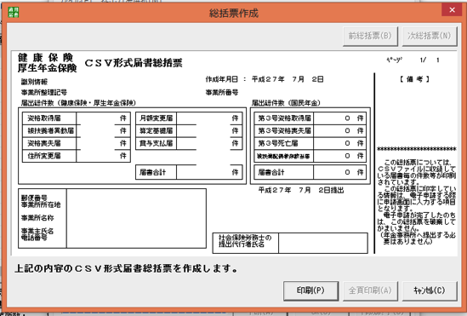Click the 事業所整理記号 label
This screenshot has height=316, width=467.
pyautogui.click(x=44, y=92)
